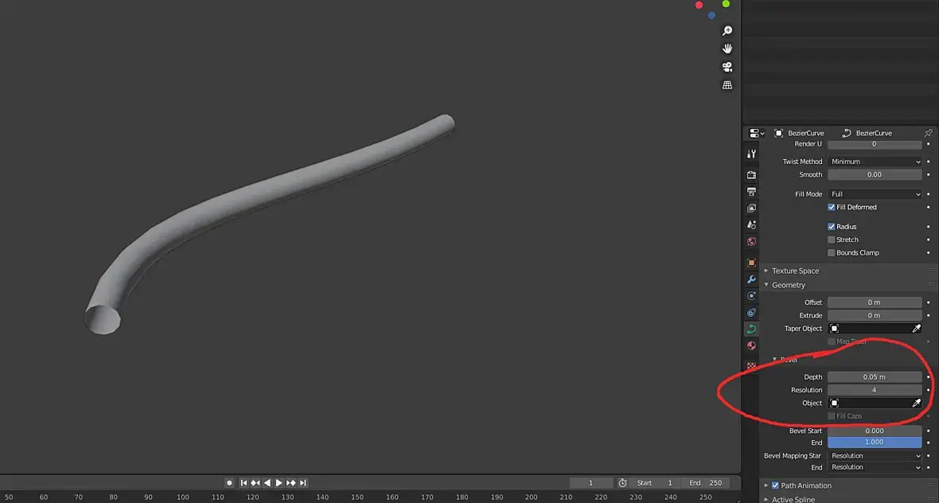The width and height of the screenshot is (939, 503).
Task: Uncheck the Fill Deformed checkbox
Action: click(x=832, y=207)
